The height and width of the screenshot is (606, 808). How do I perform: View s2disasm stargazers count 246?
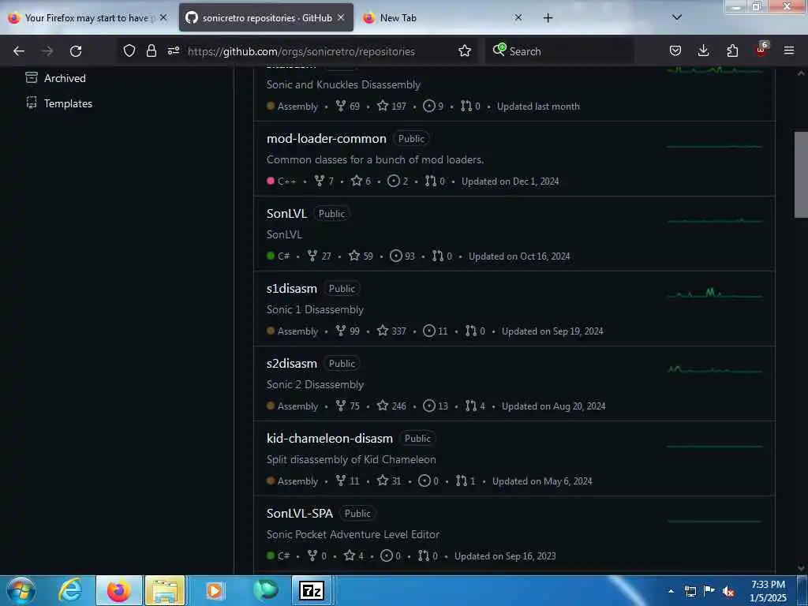[391, 406]
